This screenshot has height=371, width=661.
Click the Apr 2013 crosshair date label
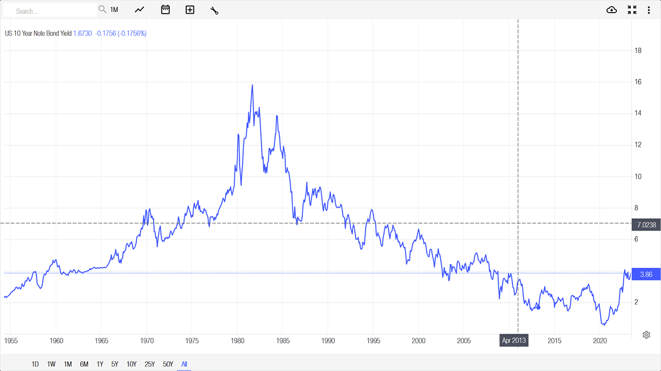pyautogui.click(x=514, y=341)
